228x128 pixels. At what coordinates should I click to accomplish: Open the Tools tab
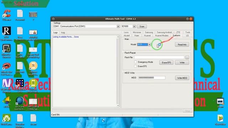pyautogui.click(x=188, y=32)
